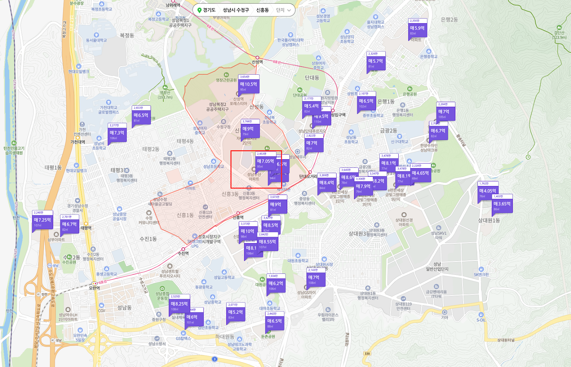The image size is (571, 367).
Task: Open the 매 5.2억 83㎡ price marker
Action: pos(236,312)
